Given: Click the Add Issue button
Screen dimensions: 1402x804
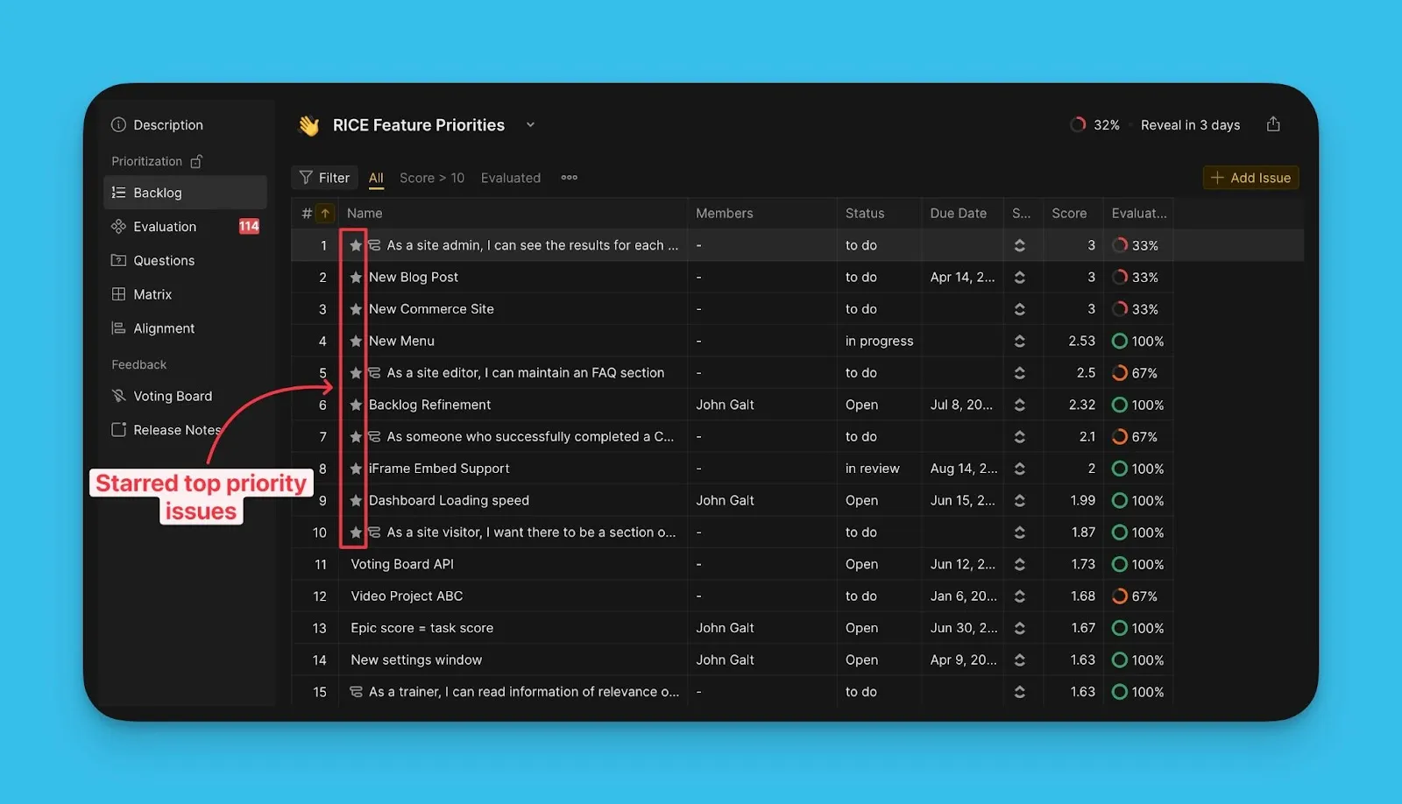Looking at the screenshot, I should 1250,178.
